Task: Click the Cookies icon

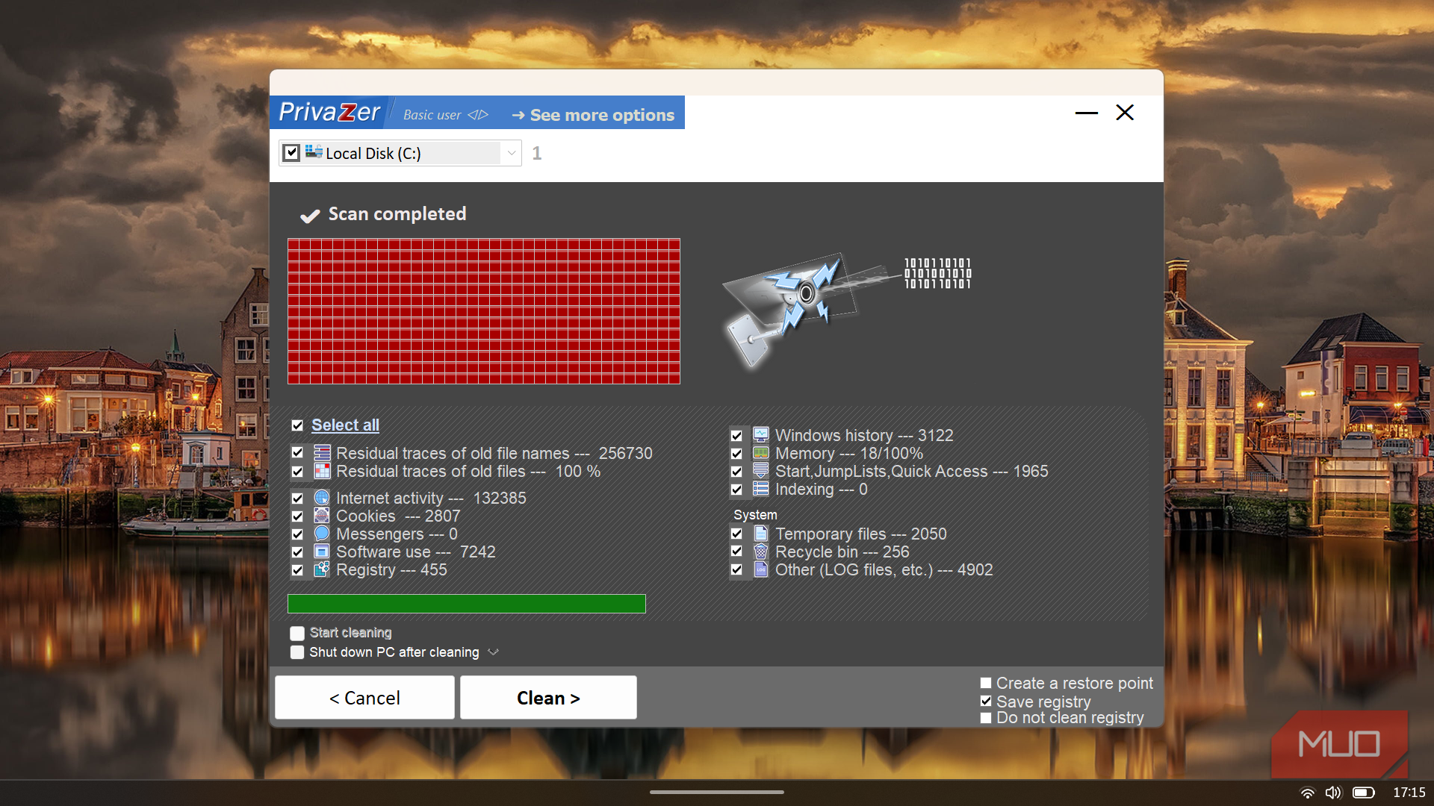Action: tap(322, 516)
